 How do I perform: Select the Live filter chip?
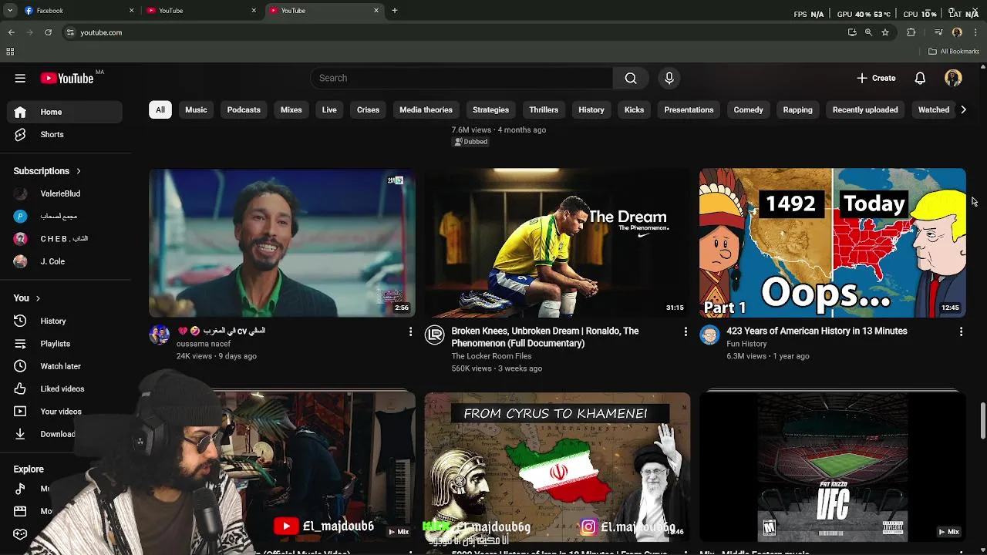click(x=329, y=109)
